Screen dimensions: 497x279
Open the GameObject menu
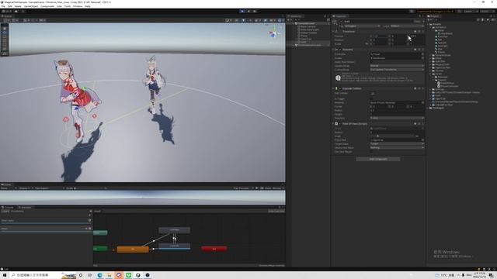[31, 6]
